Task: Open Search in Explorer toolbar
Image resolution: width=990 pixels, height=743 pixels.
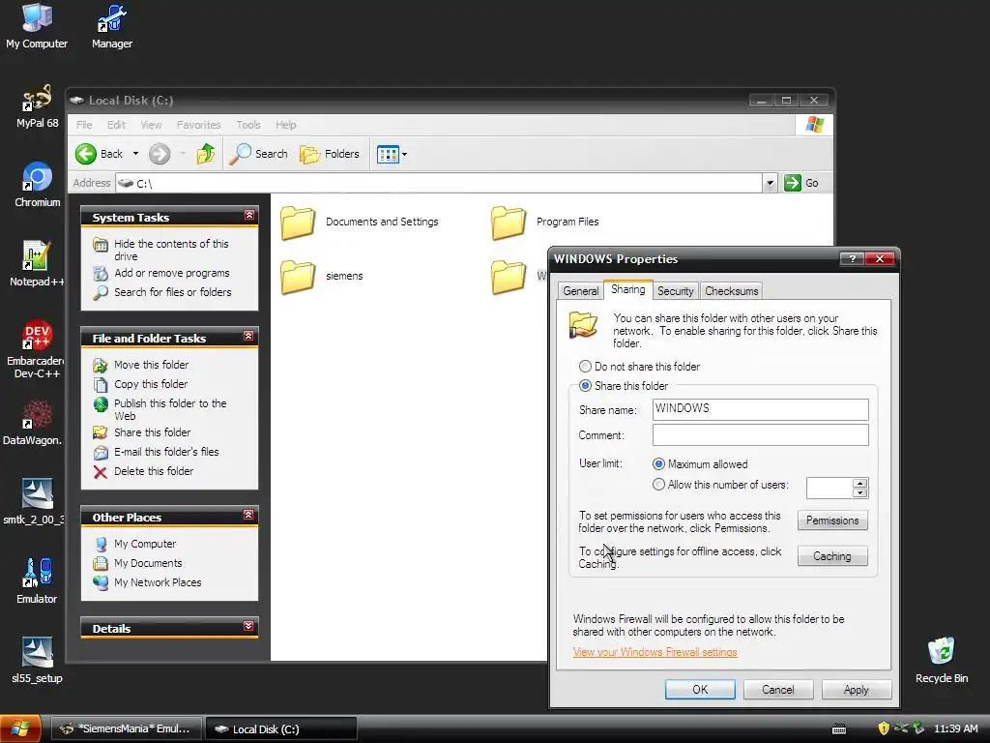Action: [258, 154]
